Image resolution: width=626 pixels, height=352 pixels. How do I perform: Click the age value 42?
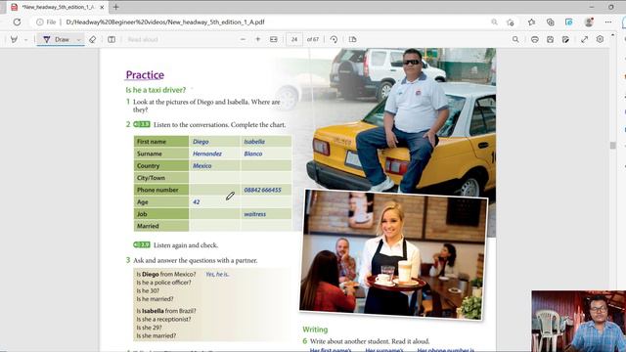[x=196, y=202]
